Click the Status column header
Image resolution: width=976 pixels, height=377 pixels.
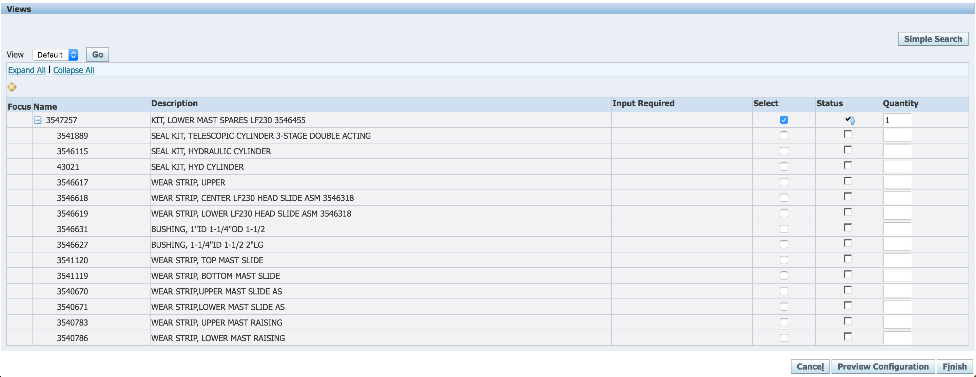tap(829, 103)
